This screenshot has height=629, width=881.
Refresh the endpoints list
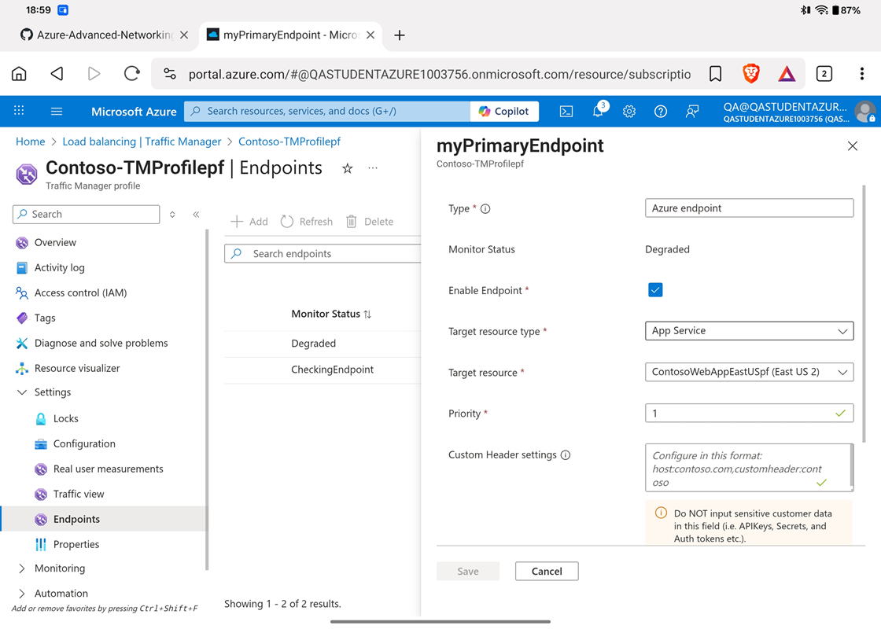(x=307, y=221)
